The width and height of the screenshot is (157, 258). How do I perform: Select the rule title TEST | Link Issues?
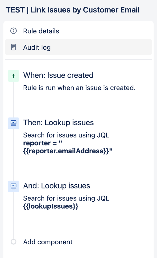click(73, 10)
